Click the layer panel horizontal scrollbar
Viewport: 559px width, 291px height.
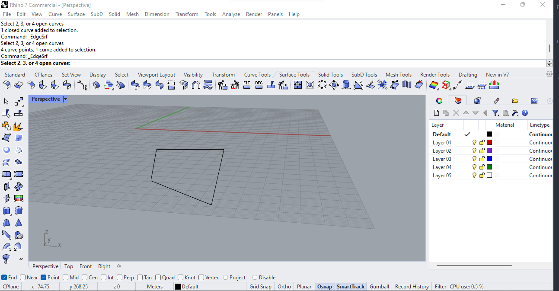(x=474, y=265)
